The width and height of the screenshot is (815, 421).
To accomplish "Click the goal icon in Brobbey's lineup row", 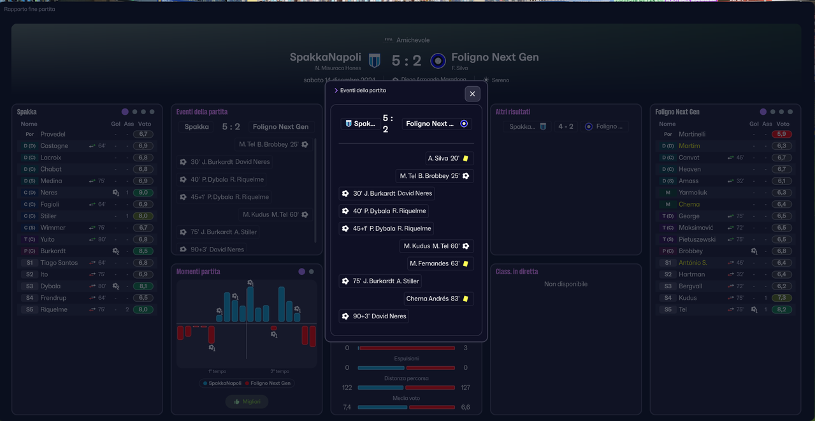I will point(754,251).
